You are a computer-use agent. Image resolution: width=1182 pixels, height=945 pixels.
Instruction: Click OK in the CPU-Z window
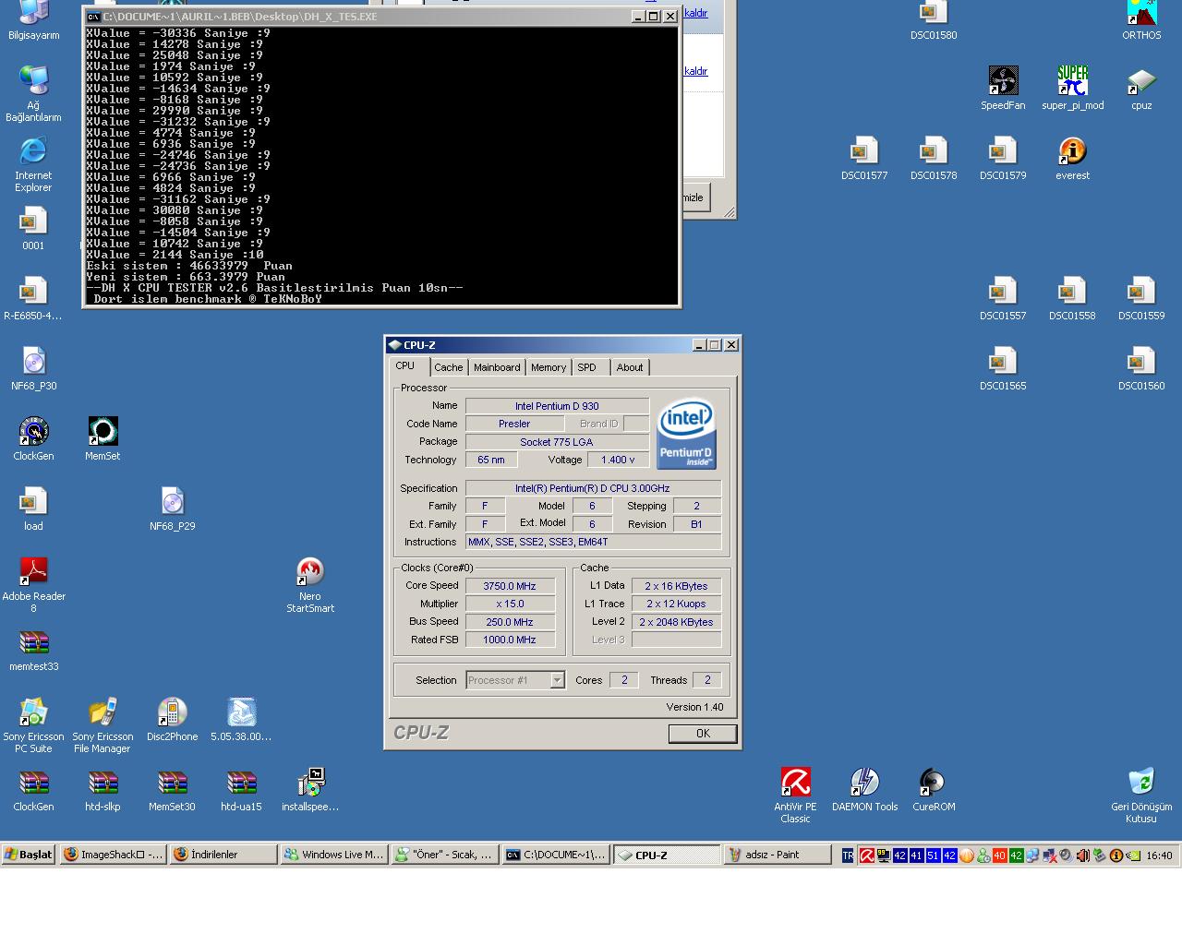coord(703,734)
